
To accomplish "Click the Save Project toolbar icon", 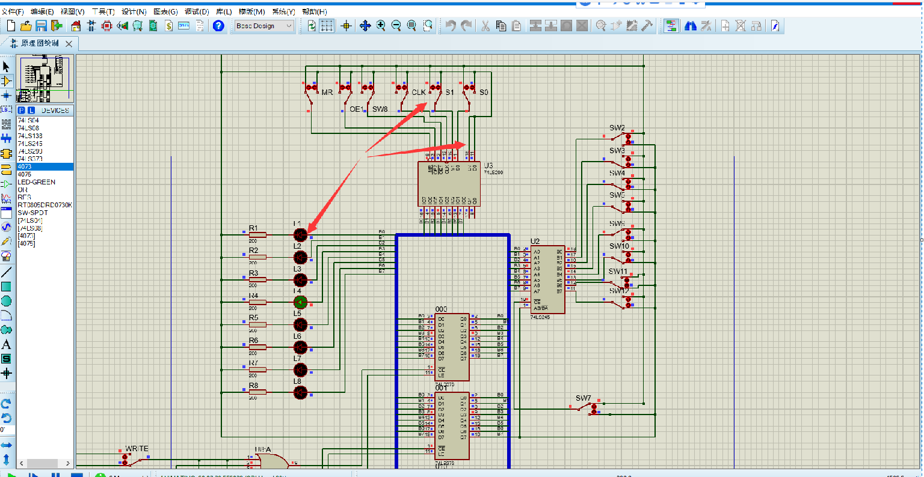I will point(41,26).
